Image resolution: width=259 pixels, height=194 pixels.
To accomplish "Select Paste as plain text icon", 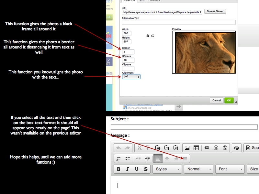I will pyautogui.click(x=166, y=148).
